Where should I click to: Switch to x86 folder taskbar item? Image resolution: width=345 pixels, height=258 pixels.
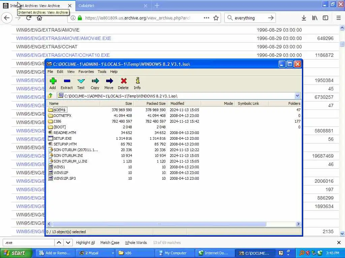point(135,253)
